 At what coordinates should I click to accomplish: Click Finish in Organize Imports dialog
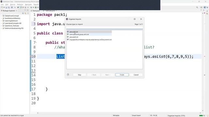pyautogui.click(x=122, y=75)
